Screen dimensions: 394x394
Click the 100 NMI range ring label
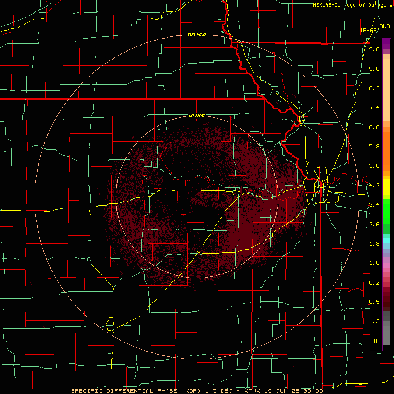(x=197, y=35)
